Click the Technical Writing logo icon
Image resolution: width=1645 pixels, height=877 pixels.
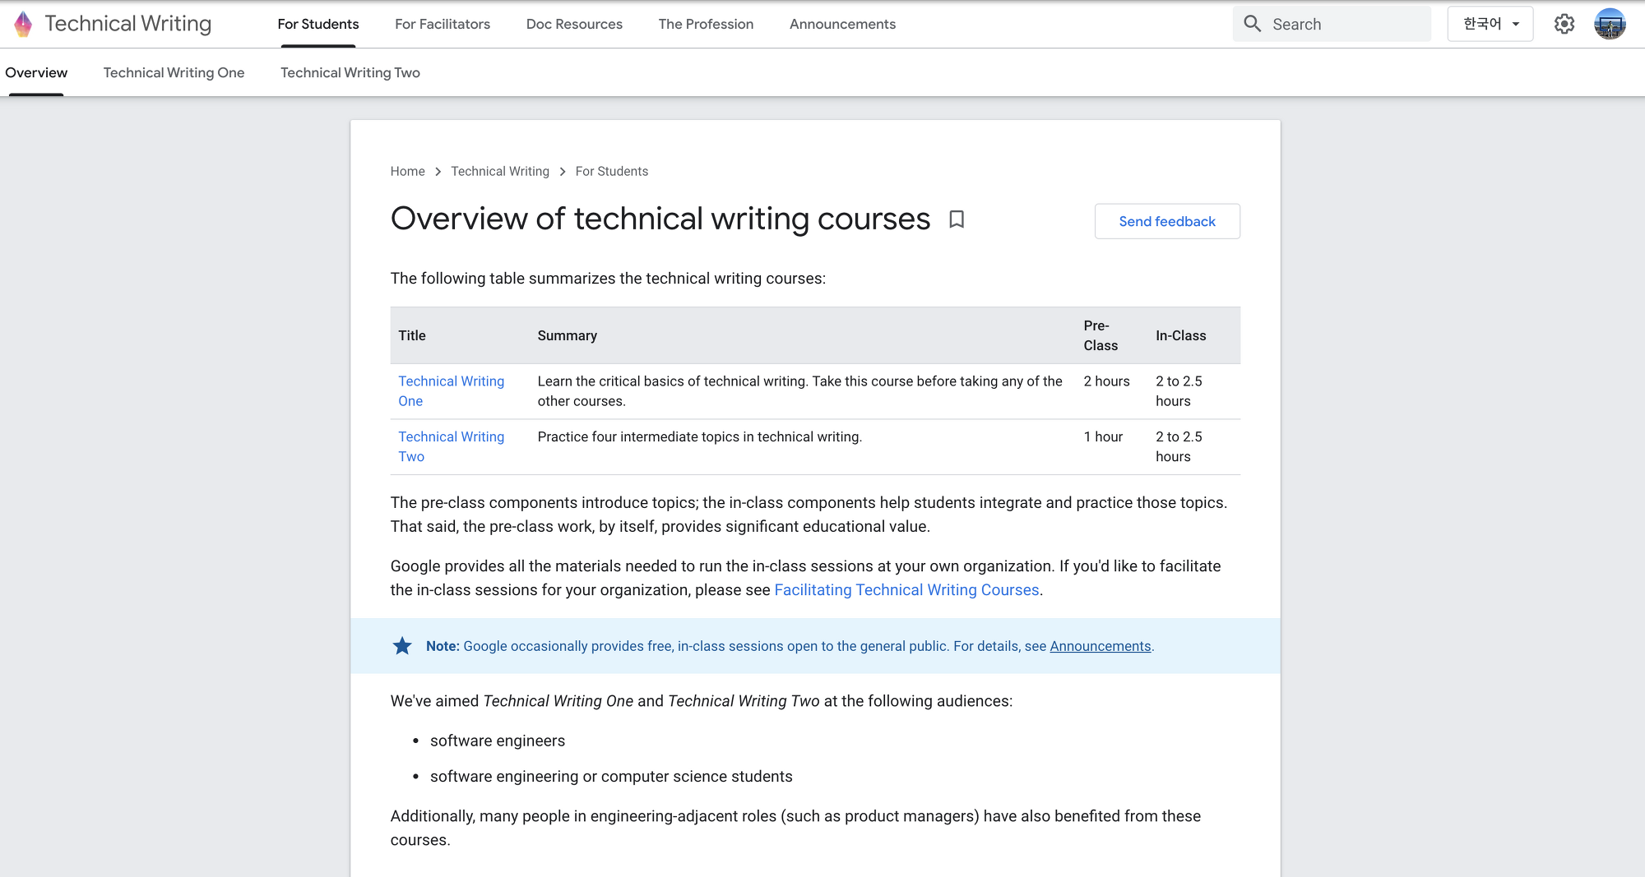(x=23, y=24)
